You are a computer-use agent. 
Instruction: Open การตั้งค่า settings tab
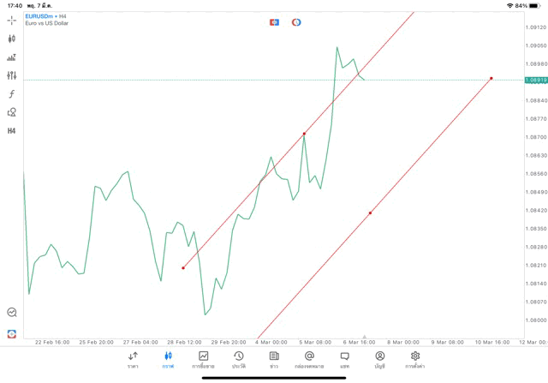point(415,359)
